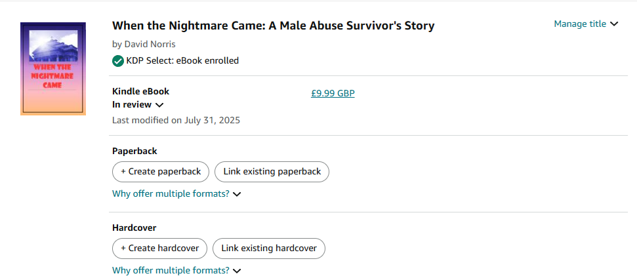The width and height of the screenshot is (637, 280).
Task: Click the Link existing hardcover button
Action: [269, 249]
